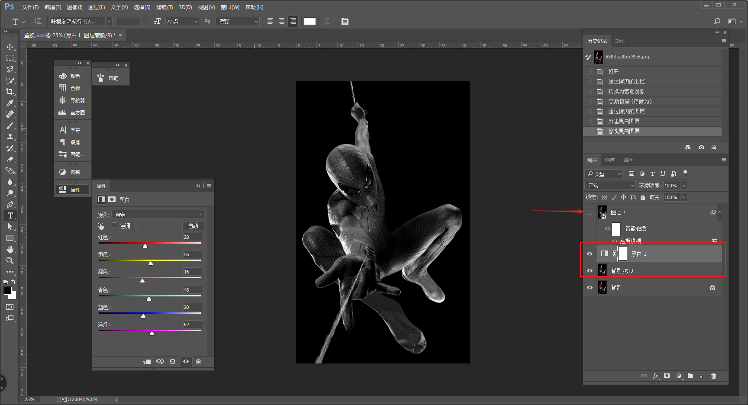Hide the 黑白 1 adjustment layer
The image size is (748, 405).
[590, 254]
